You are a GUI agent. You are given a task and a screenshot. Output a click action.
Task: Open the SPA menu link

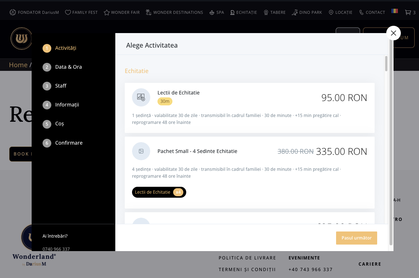point(217,12)
